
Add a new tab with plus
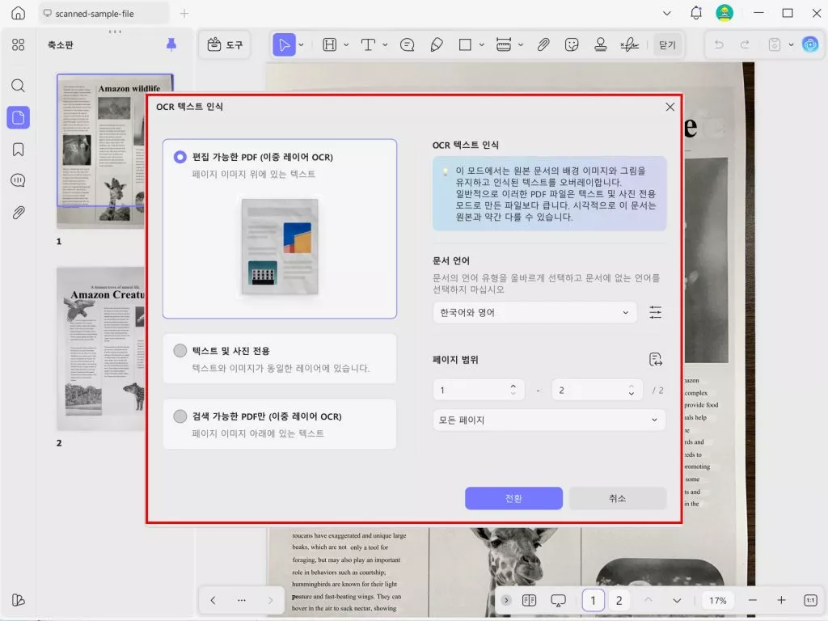tap(184, 13)
